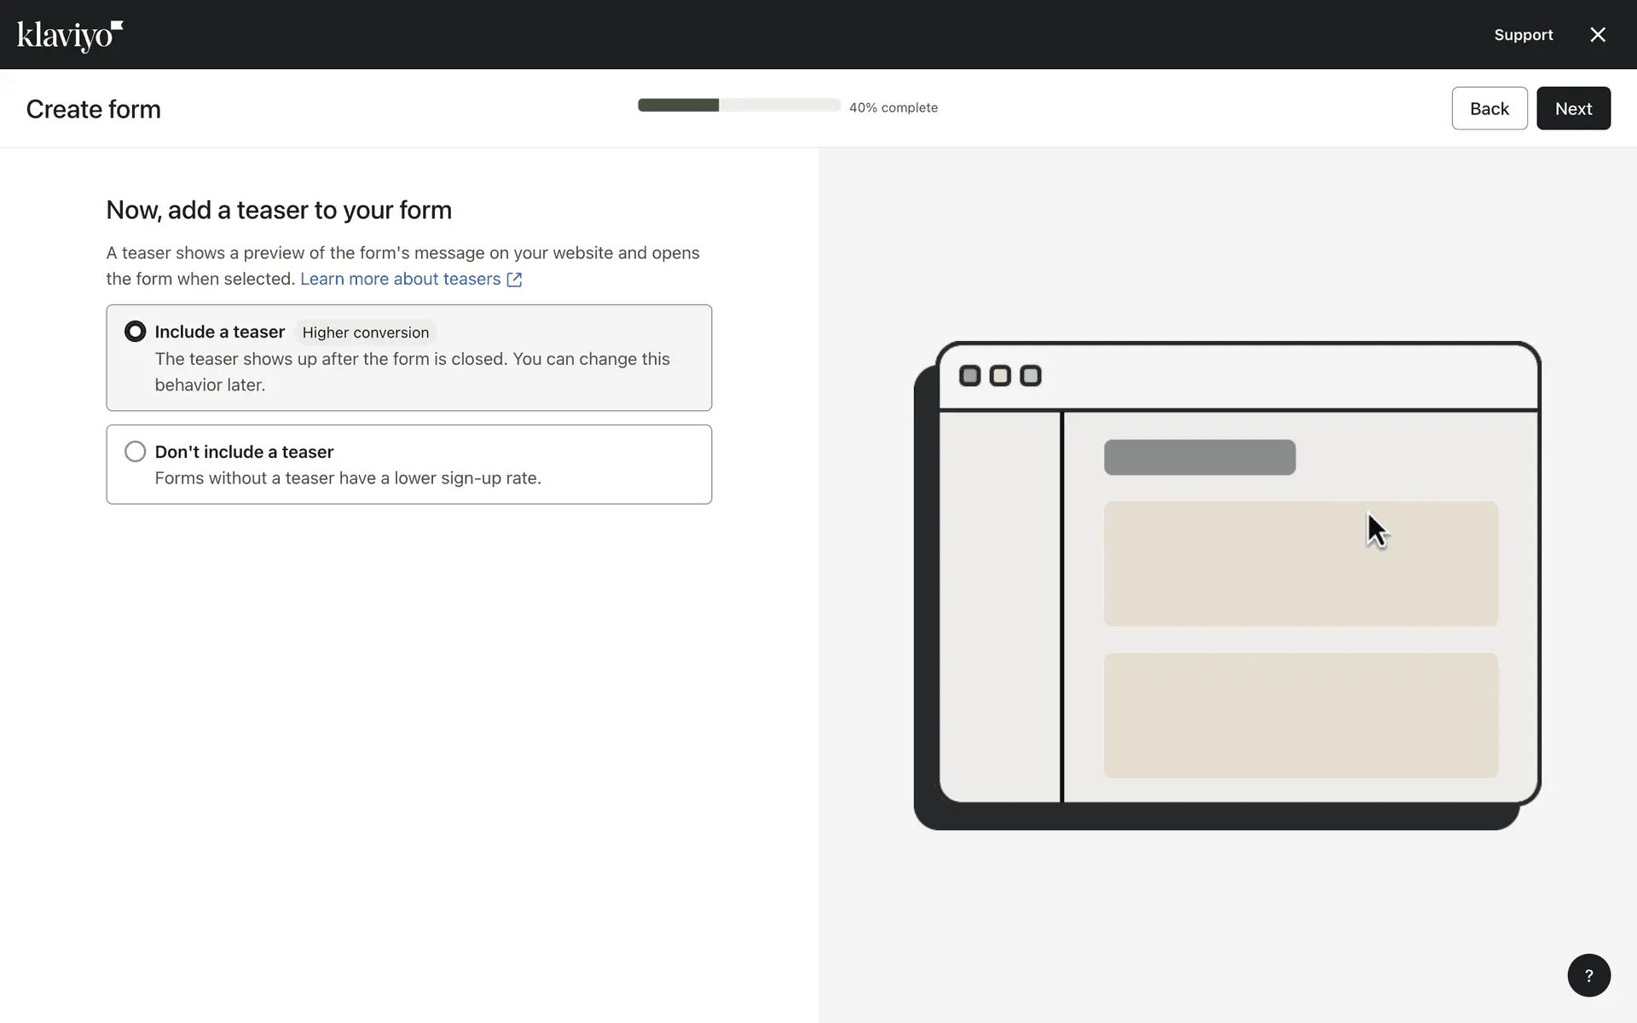
Task: Click the third window dot in illustration
Action: (x=1030, y=376)
